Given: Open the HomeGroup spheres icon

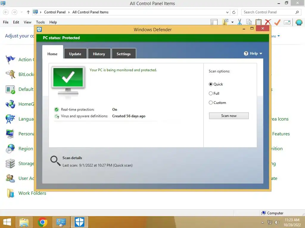Looking at the screenshot, I should pyautogui.click(x=10, y=104).
